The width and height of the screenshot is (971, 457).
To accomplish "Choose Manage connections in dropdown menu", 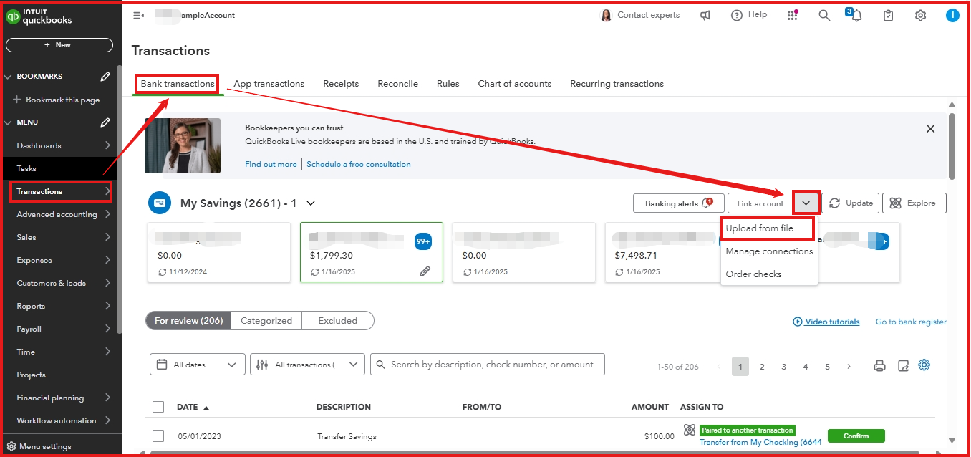I will (769, 251).
